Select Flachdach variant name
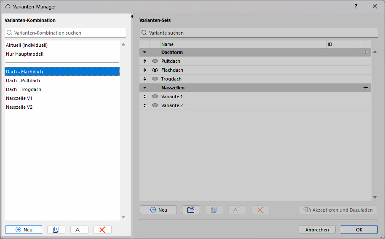Viewport: 385px width, 239px height. [x=172, y=70]
